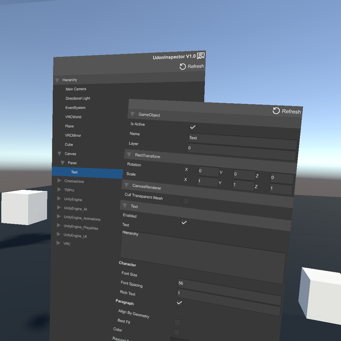Expand the UnityEngine_AI node
341x341 pixels.
(59, 207)
